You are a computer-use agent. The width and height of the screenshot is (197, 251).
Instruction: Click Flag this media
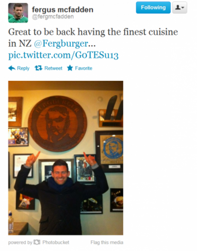tap(107, 242)
